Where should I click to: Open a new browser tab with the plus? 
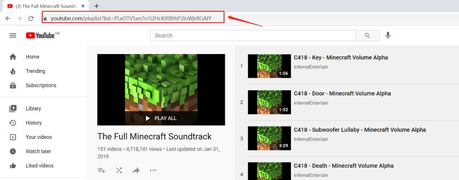coord(96,6)
